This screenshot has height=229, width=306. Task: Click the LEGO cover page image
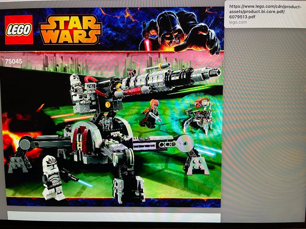(112, 107)
